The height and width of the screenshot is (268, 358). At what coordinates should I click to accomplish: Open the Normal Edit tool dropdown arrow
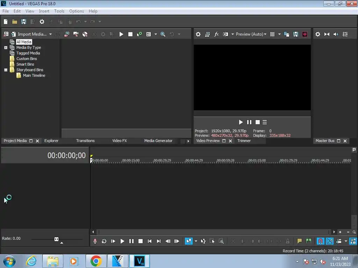pyautogui.click(x=196, y=241)
